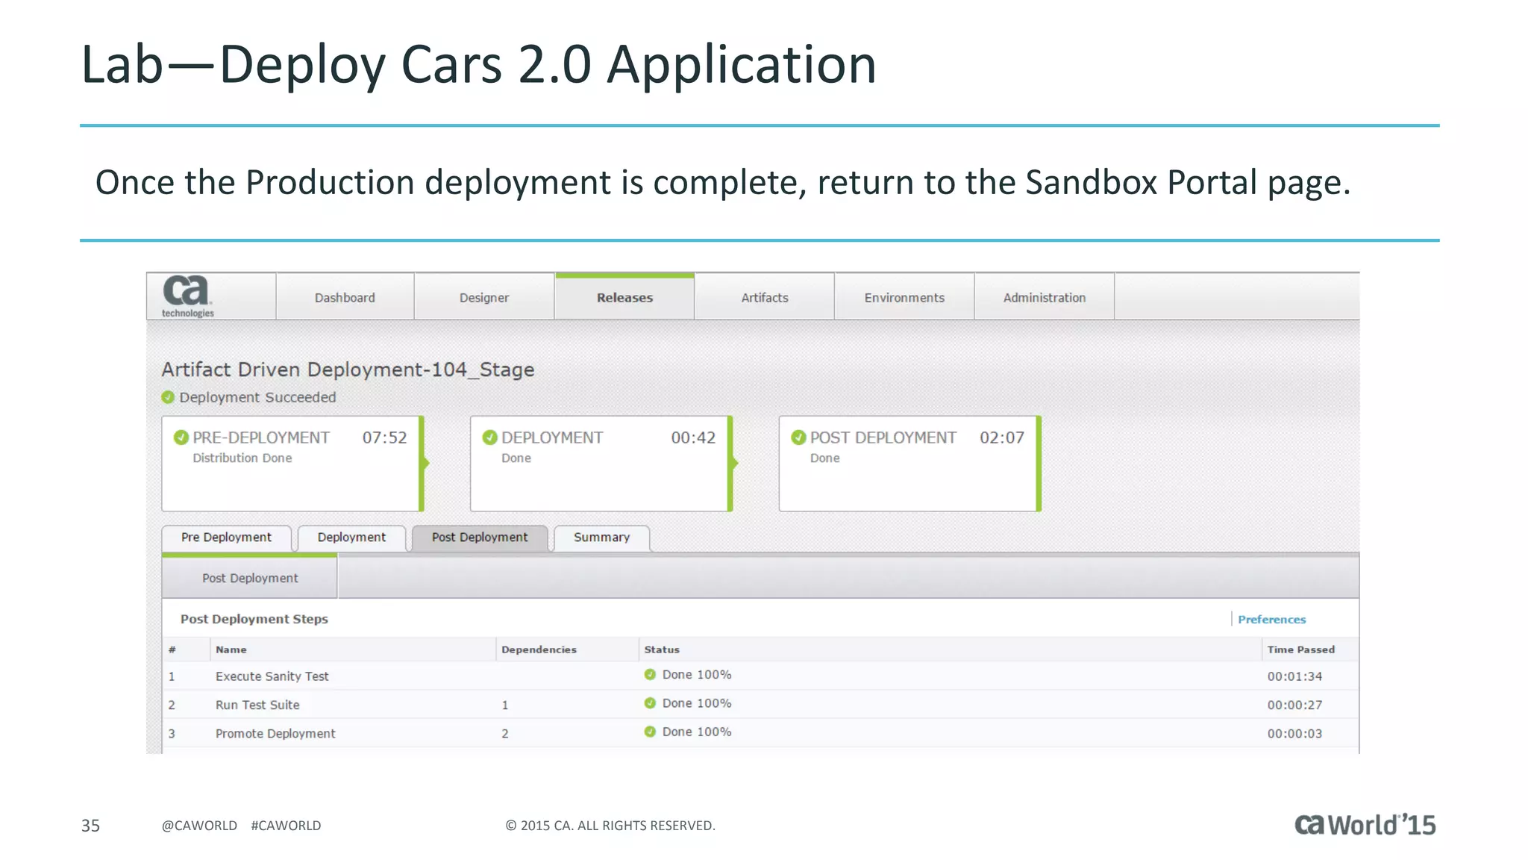Screen dimensions: 1528x860
Task: Click the Deployment Succeeded status text
Action: [x=257, y=397]
